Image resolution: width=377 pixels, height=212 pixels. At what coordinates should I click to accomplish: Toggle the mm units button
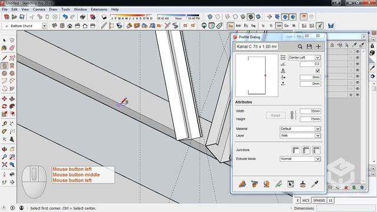(x=279, y=25)
